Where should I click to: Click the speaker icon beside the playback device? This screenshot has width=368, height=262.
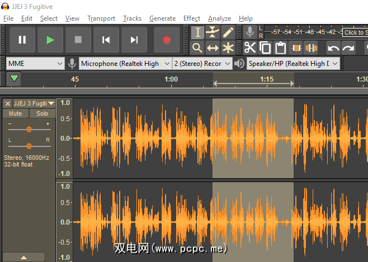tap(239, 64)
